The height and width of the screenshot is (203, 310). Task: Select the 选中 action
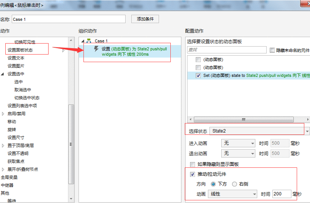click(x=18, y=82)
